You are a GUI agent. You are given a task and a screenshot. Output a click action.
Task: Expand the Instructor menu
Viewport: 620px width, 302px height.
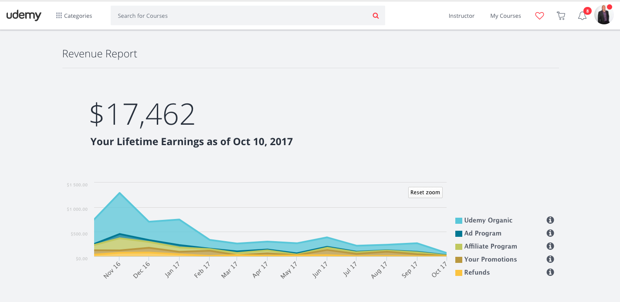461,16
